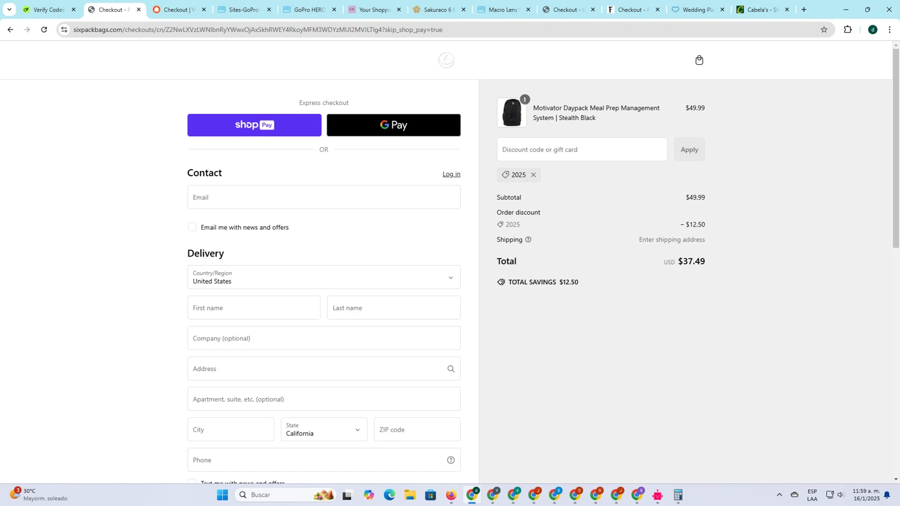
Task: Click the shipping info help icon
Action: [528, 240]
